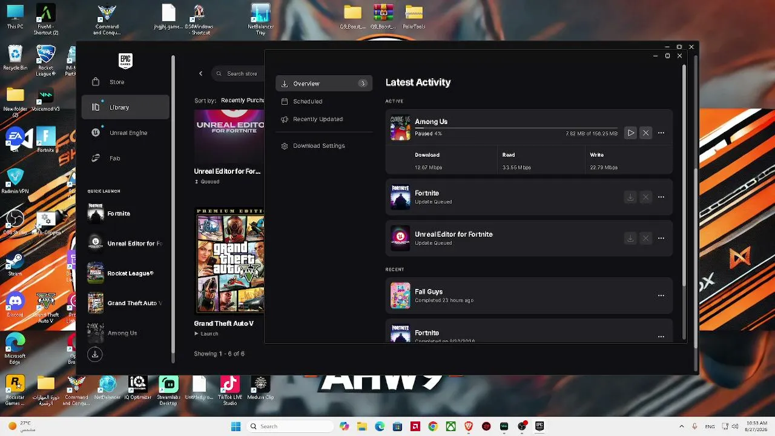The width and height of the screenshot is (775, 436).
Task: Select the NetBalancer Tray desktop icon
Action: tap(261, 19)
